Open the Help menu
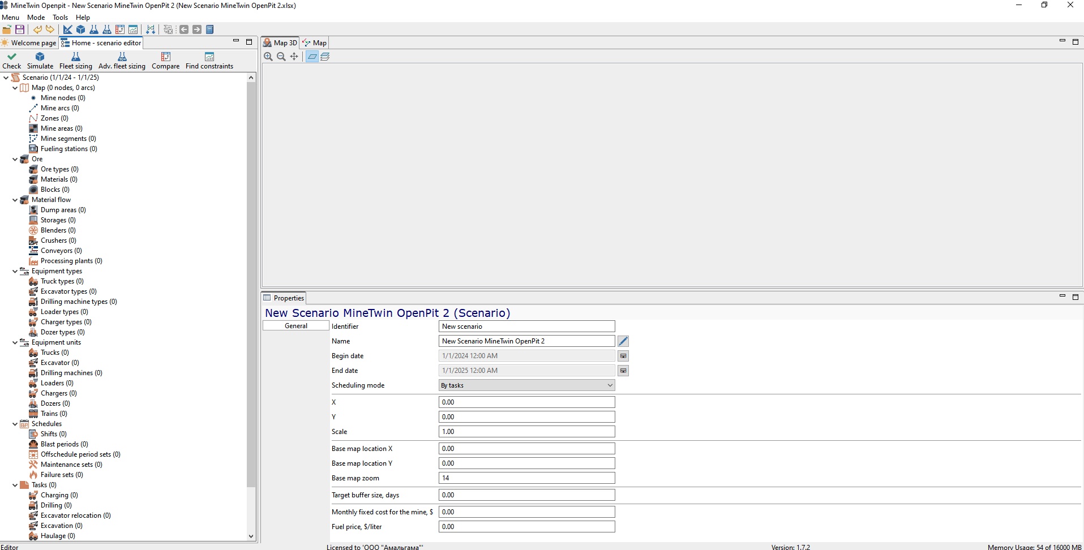Image resolution: width=1084 pixels, height=550 pixels. [x=83, y=18]
